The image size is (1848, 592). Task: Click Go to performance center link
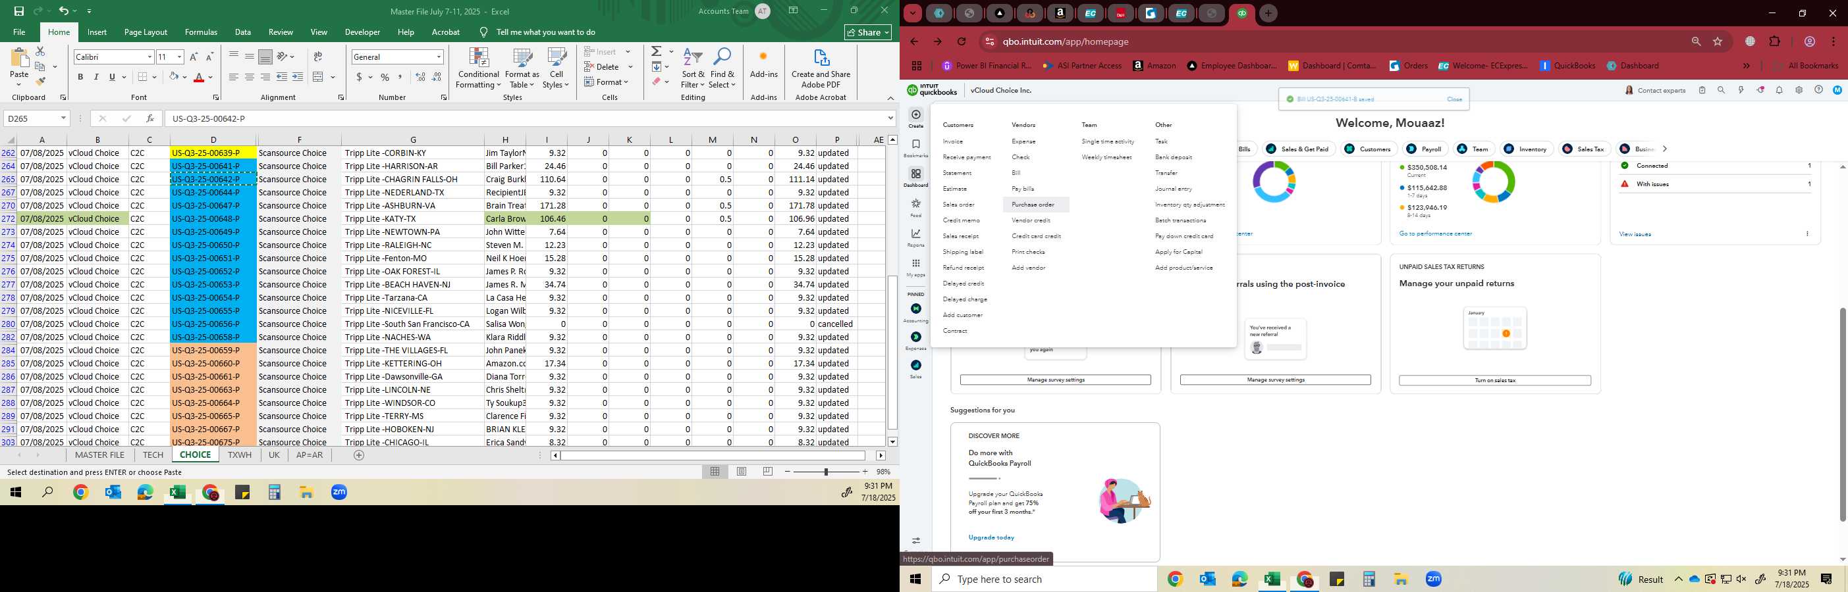(x=1435, y=234)
